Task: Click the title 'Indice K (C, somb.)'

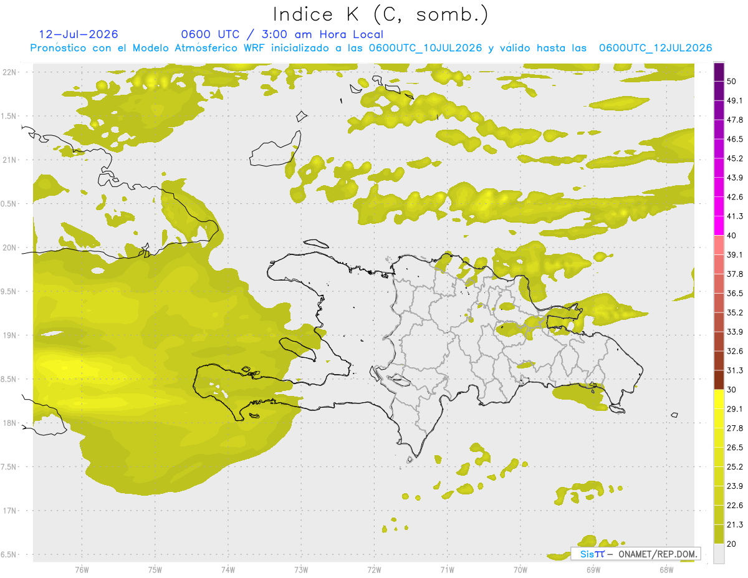Action: (x=381, y=15)
